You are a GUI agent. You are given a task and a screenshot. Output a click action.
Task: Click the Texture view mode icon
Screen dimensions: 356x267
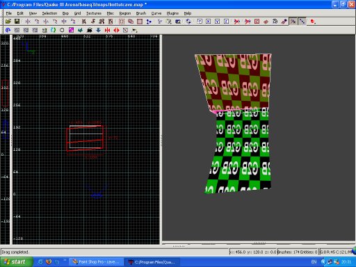tap(168, 22)
